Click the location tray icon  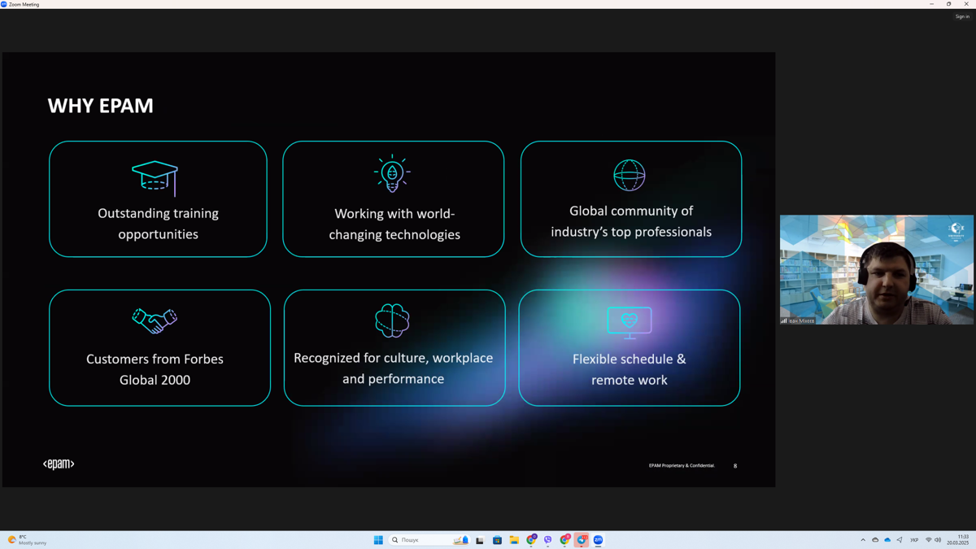(x=900, y=540)
